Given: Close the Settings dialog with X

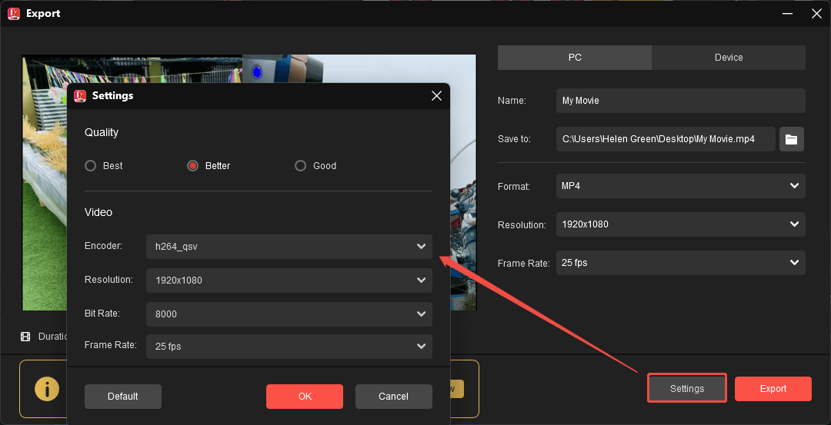Looking at the screenshot, I should tap(437, 96).
